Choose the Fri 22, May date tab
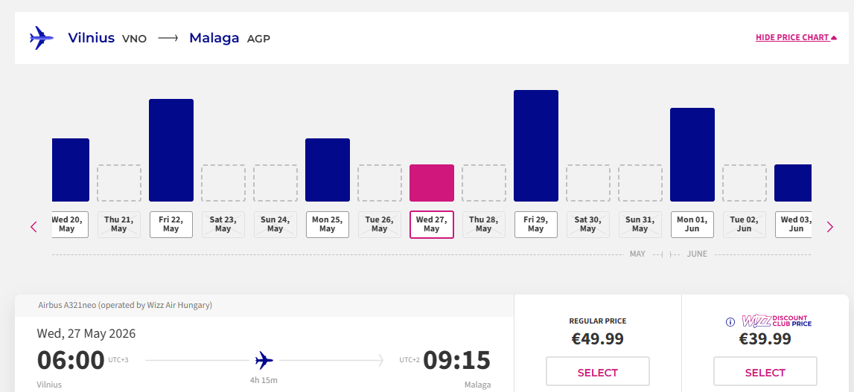854x392 pixels. point(171,225)
